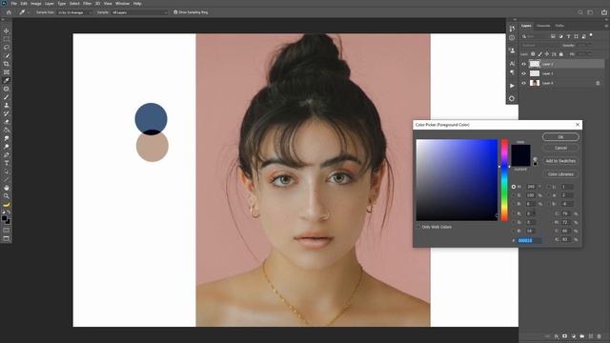Open the workspace switcher icon

(590, 12)
